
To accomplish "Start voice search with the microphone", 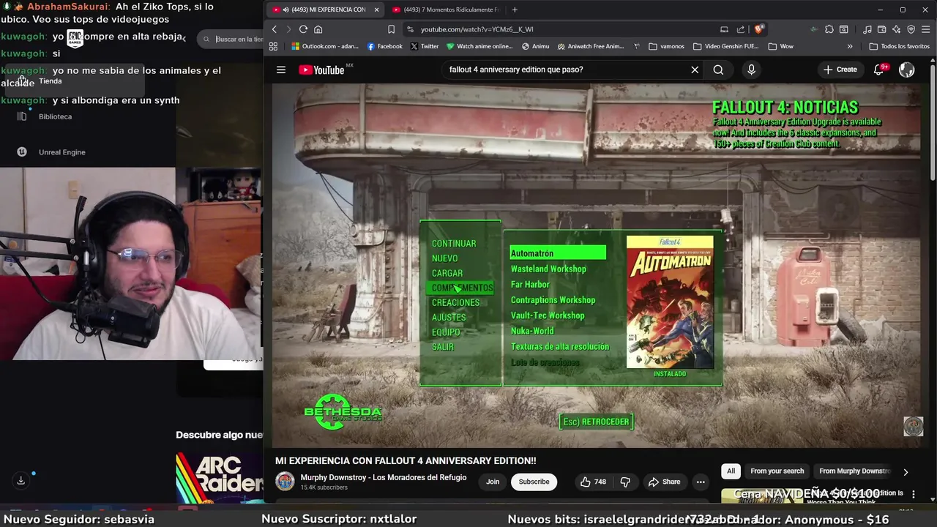I will pos(751,70).
